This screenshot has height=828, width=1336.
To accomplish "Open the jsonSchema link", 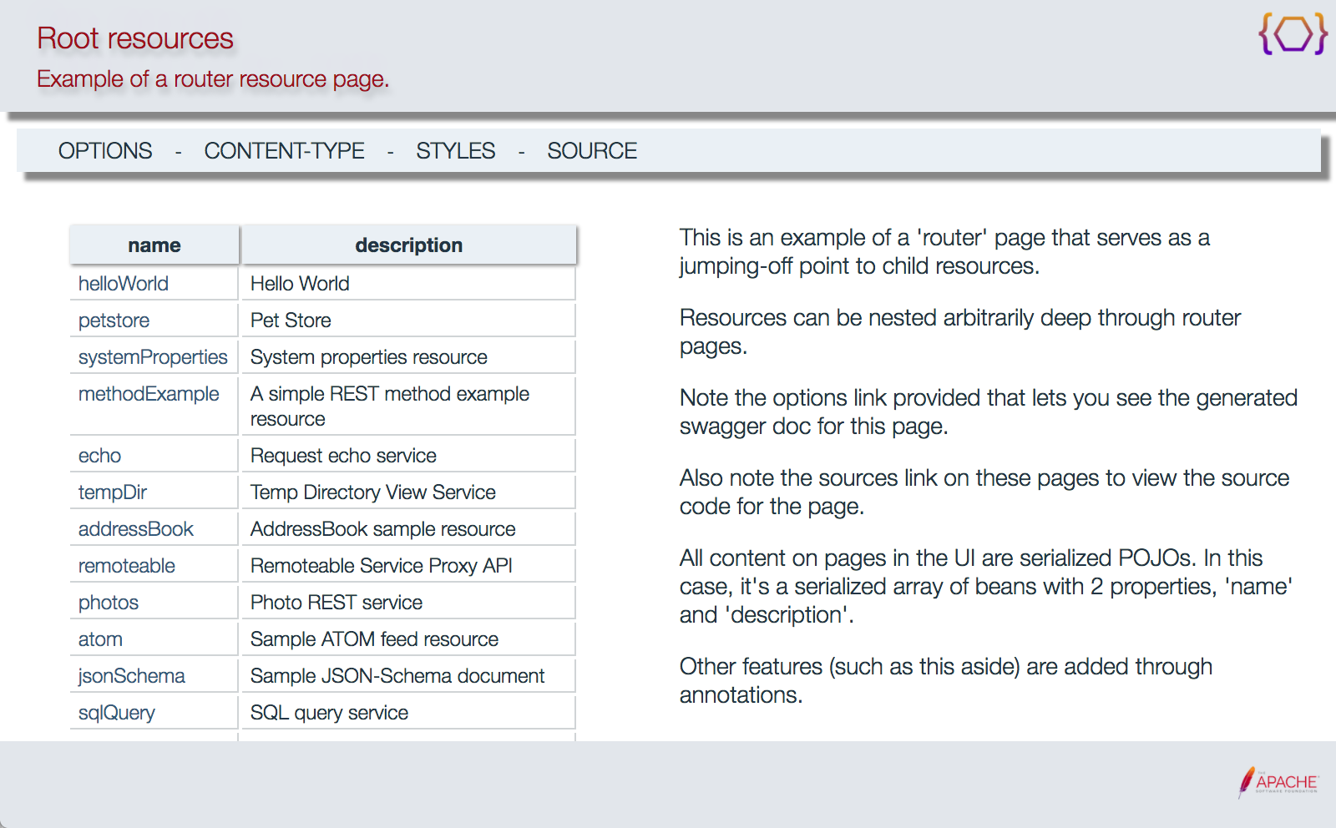I will point(132,676).
